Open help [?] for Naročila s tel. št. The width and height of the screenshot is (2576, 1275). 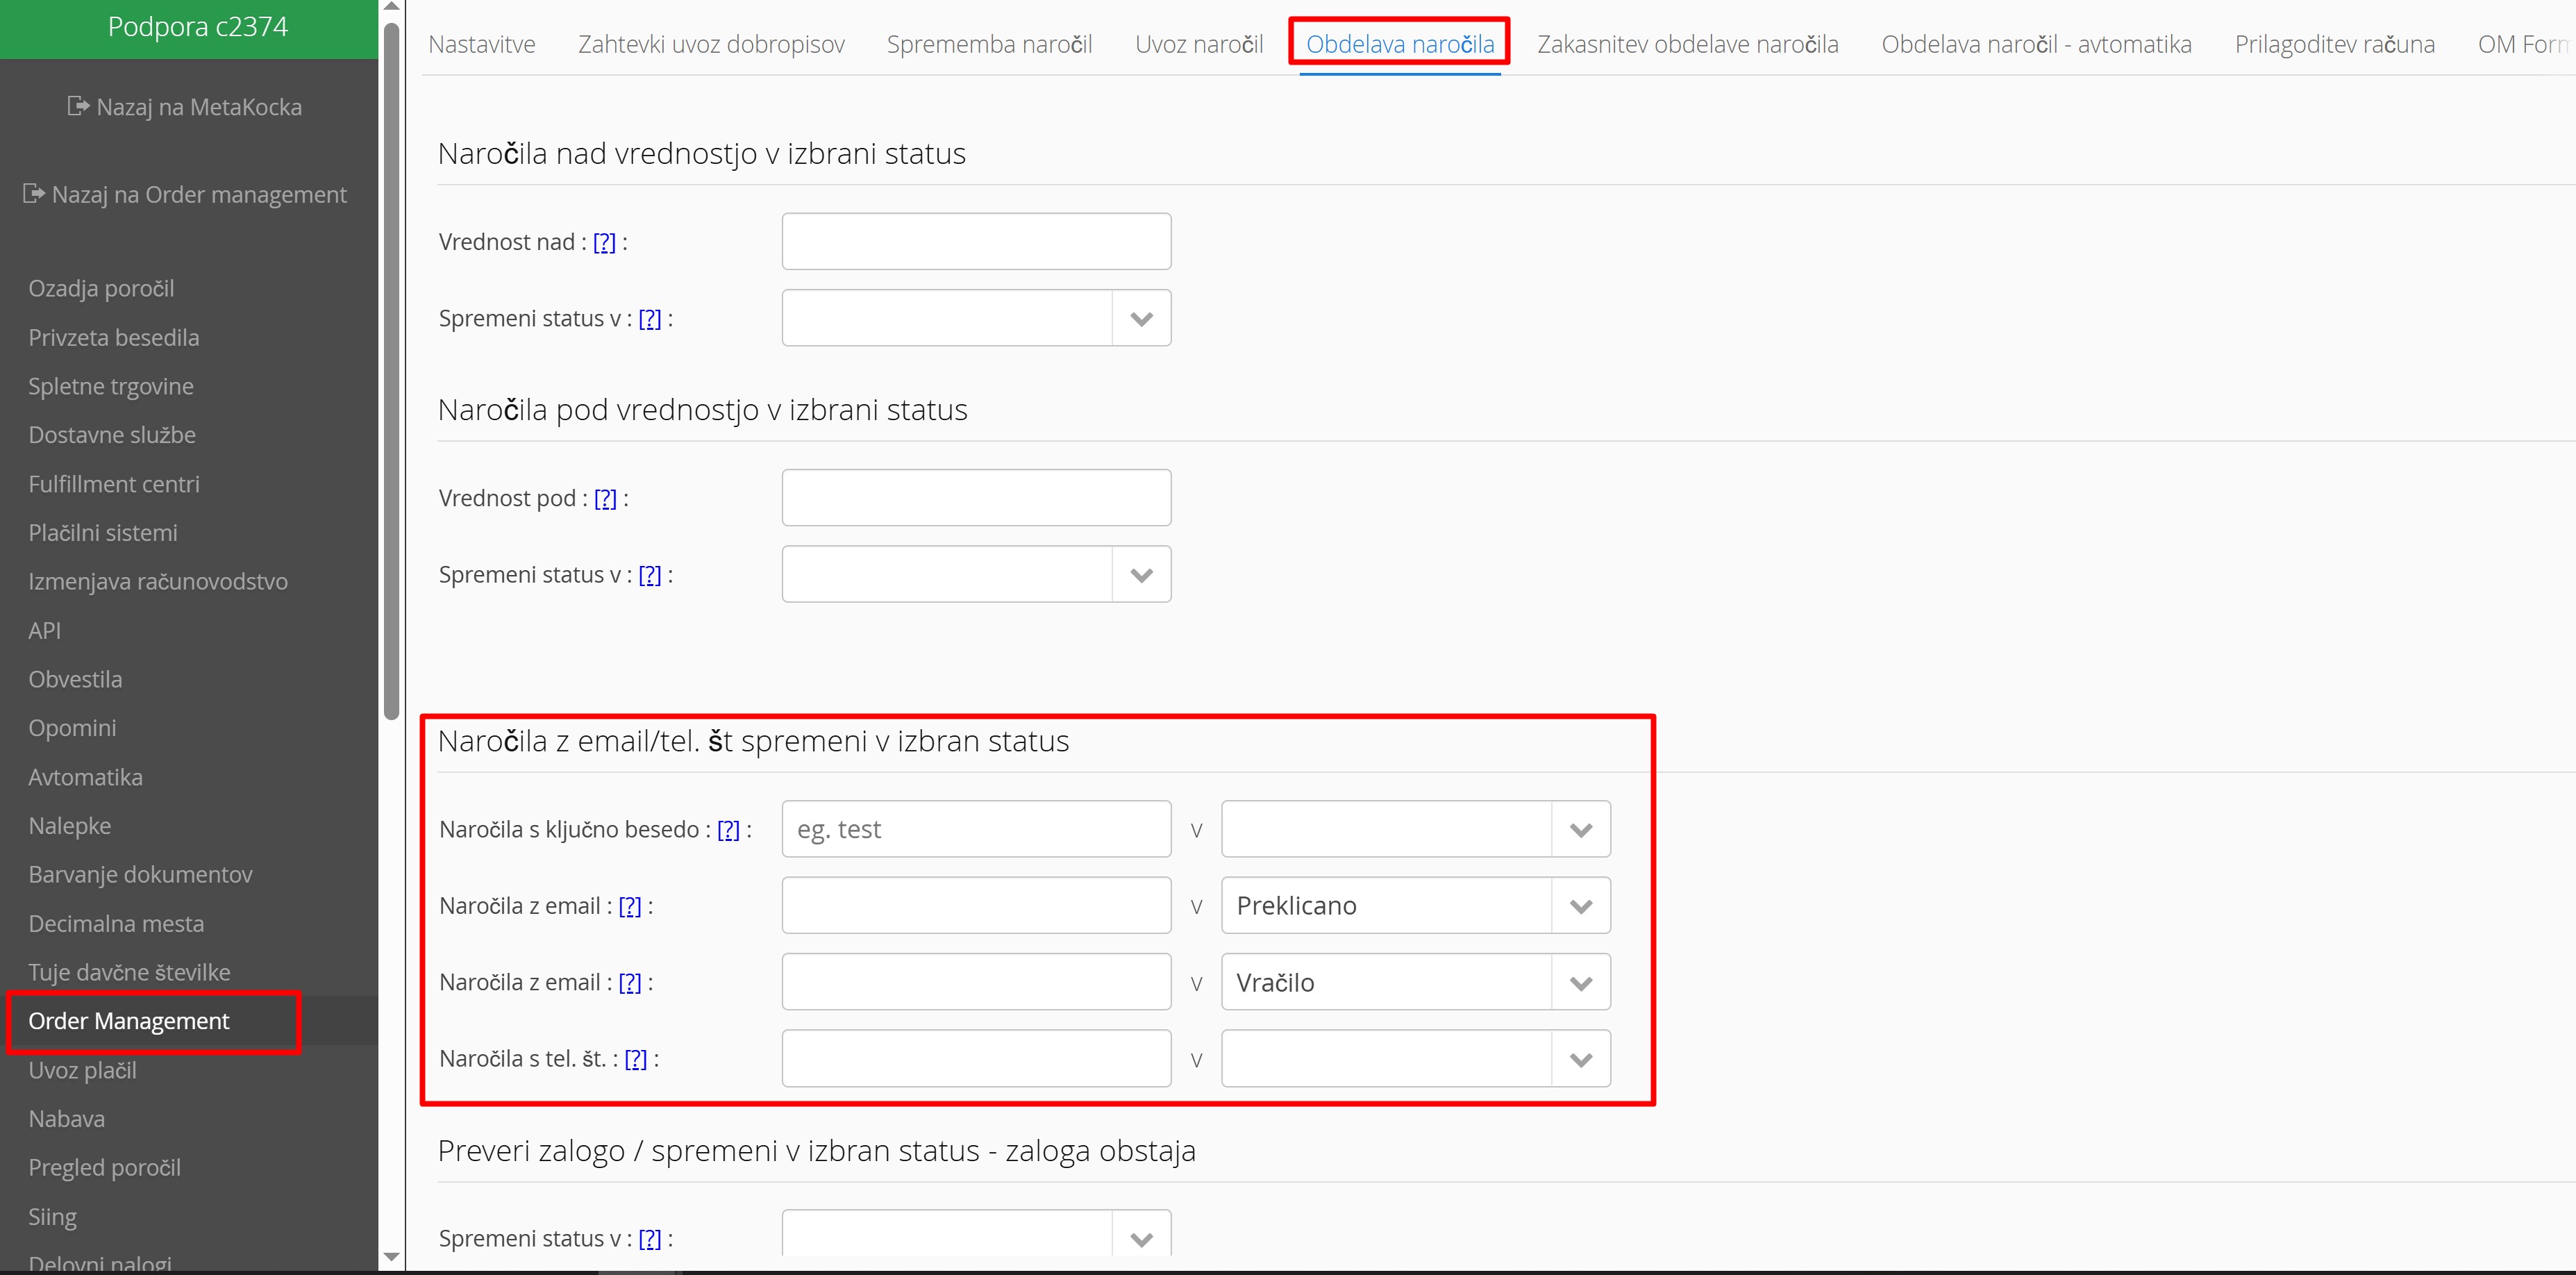635,1058
